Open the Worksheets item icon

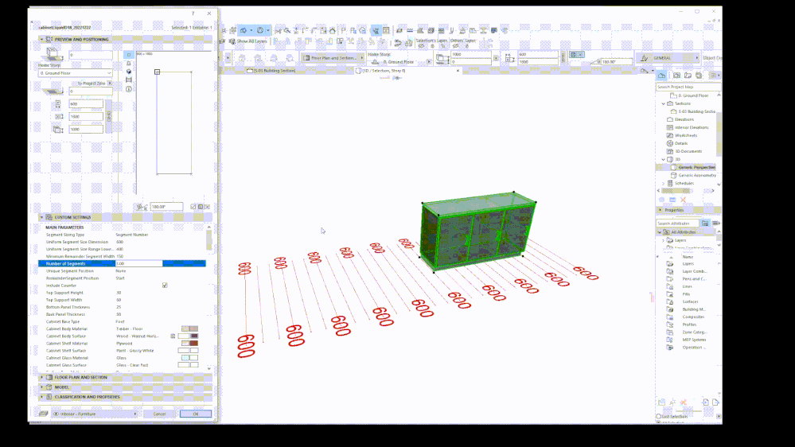[670, 135]
